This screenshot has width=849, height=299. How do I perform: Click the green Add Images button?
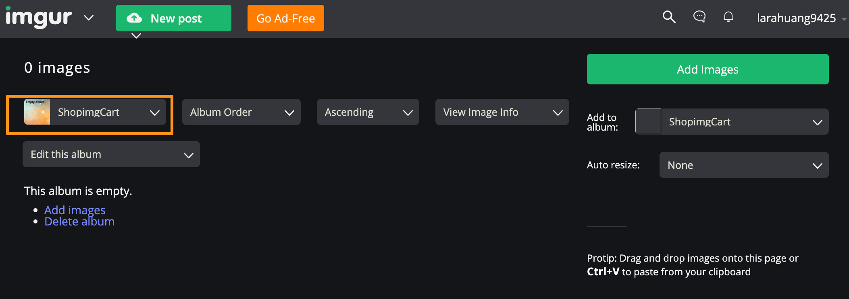(x=707, y=69)
